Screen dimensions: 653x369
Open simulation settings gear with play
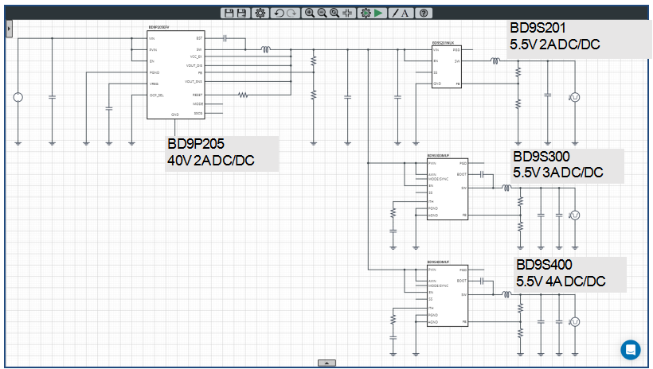coord(366,13)
